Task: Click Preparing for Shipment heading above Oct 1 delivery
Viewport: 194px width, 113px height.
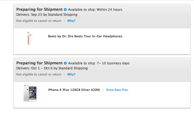Action: [39, 63]
